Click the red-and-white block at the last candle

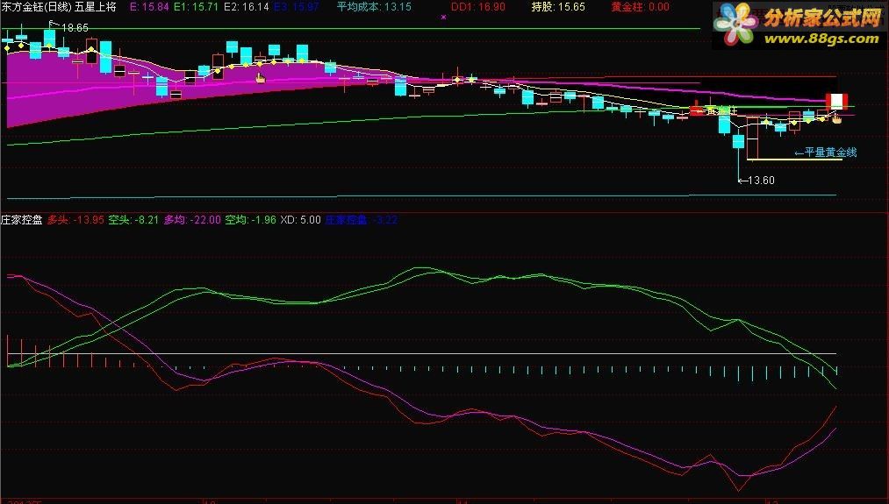[x=836, y=102]
